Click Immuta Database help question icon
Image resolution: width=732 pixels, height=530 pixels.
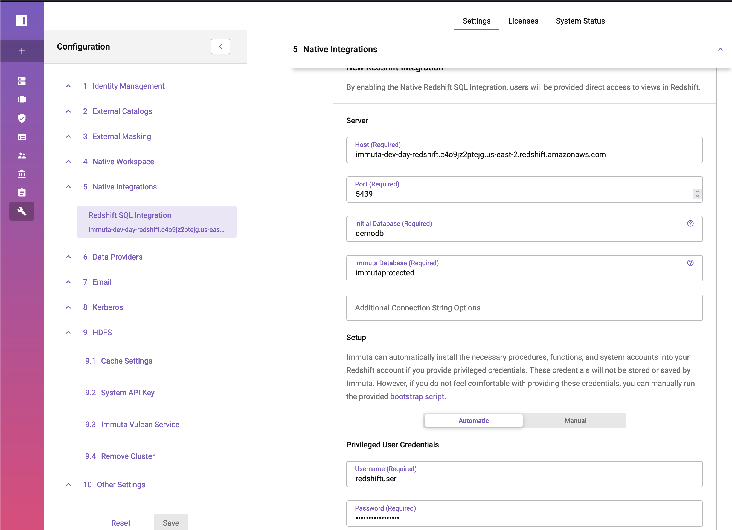tap(690, 263)
